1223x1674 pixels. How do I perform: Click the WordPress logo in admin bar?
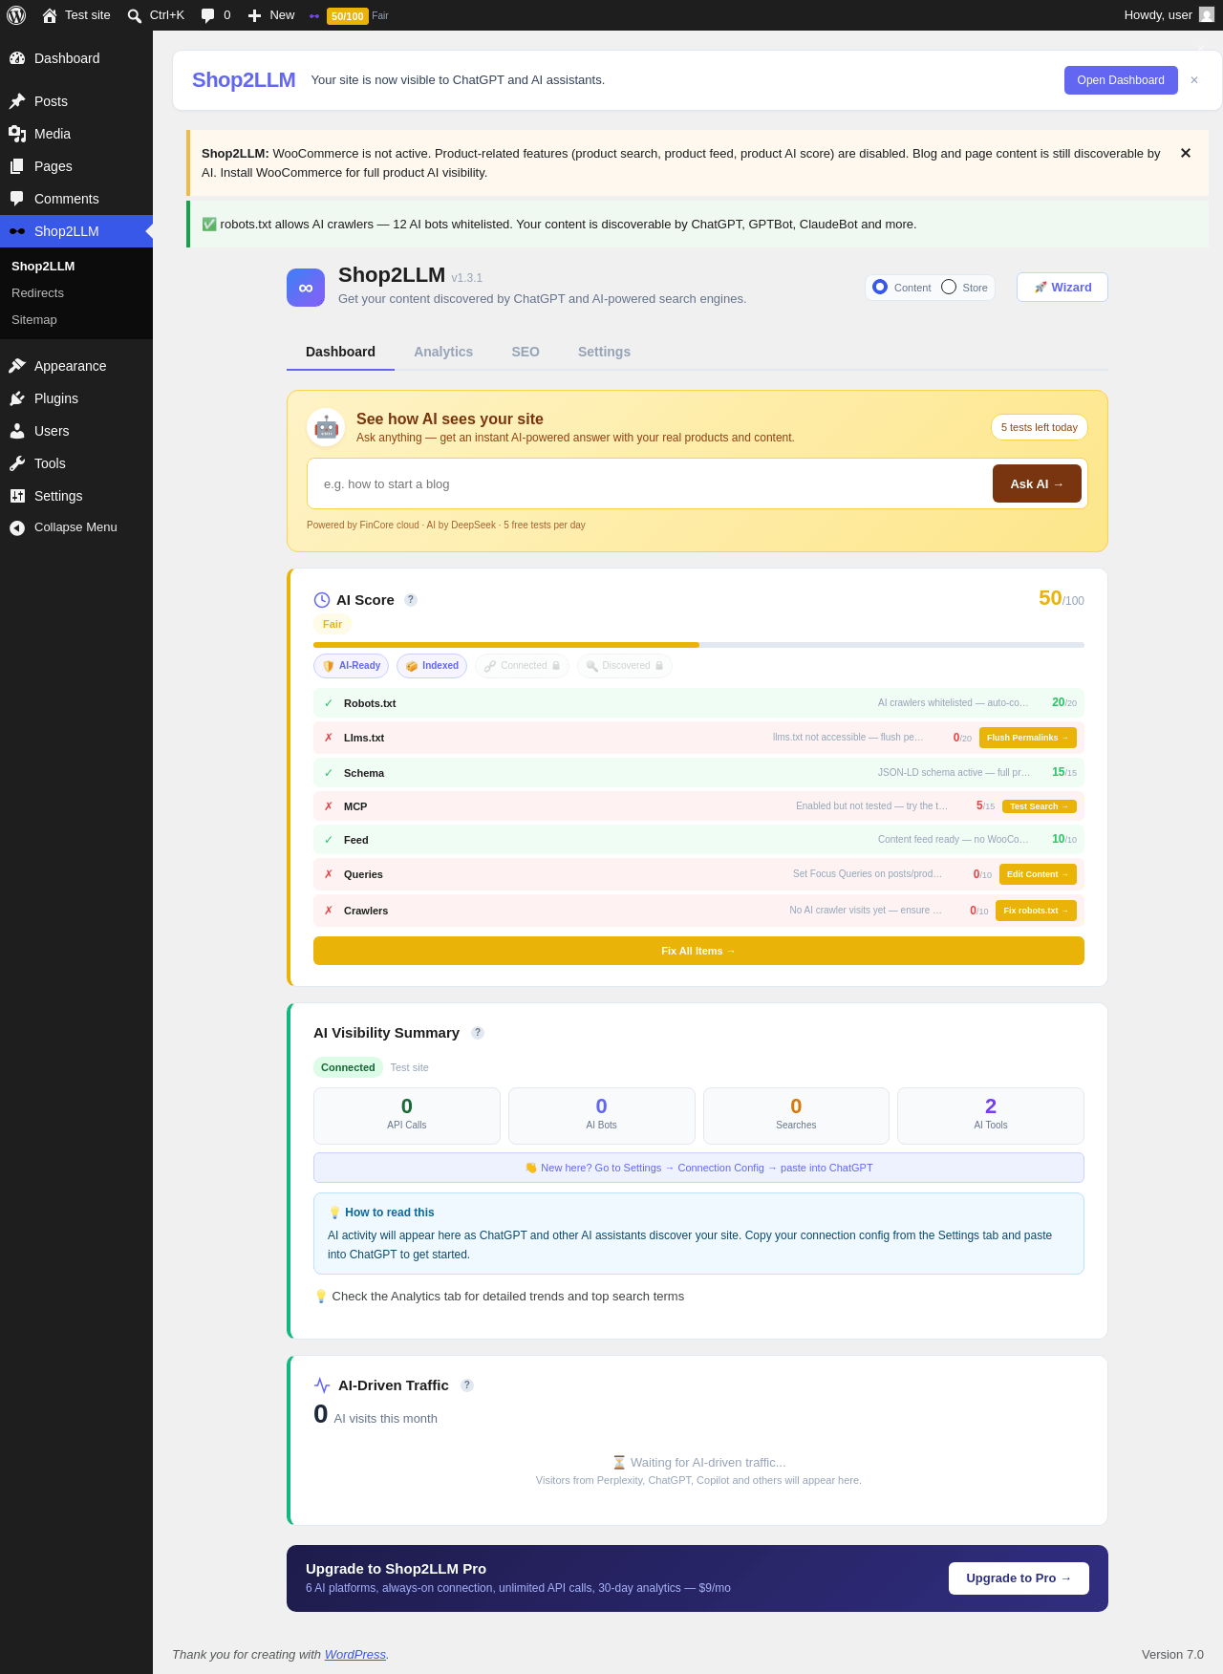tap(16, 15)
